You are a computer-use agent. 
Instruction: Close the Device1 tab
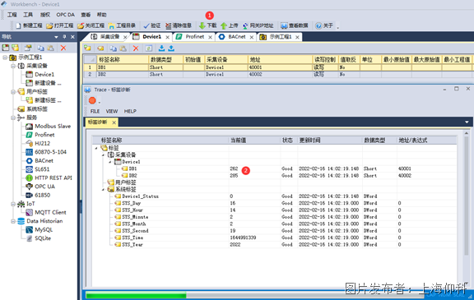click(x=168, y=37)
